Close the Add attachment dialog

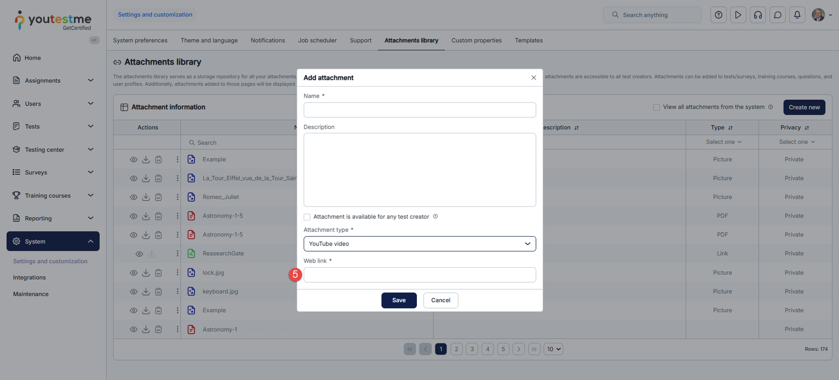533,78
